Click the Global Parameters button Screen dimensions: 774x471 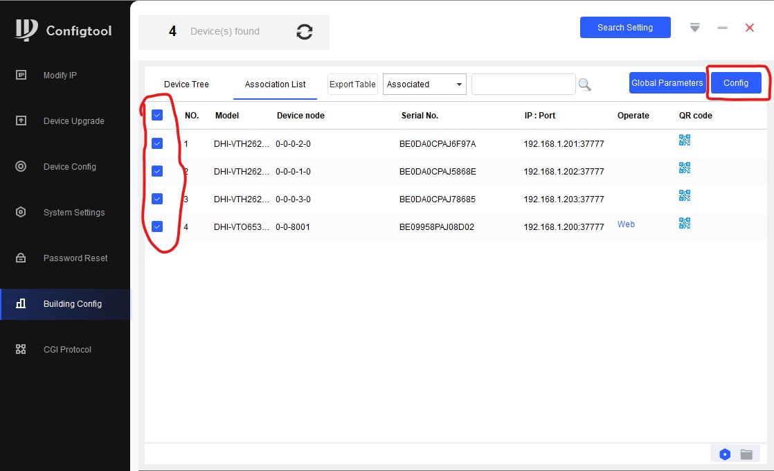(x=667, y=83)
